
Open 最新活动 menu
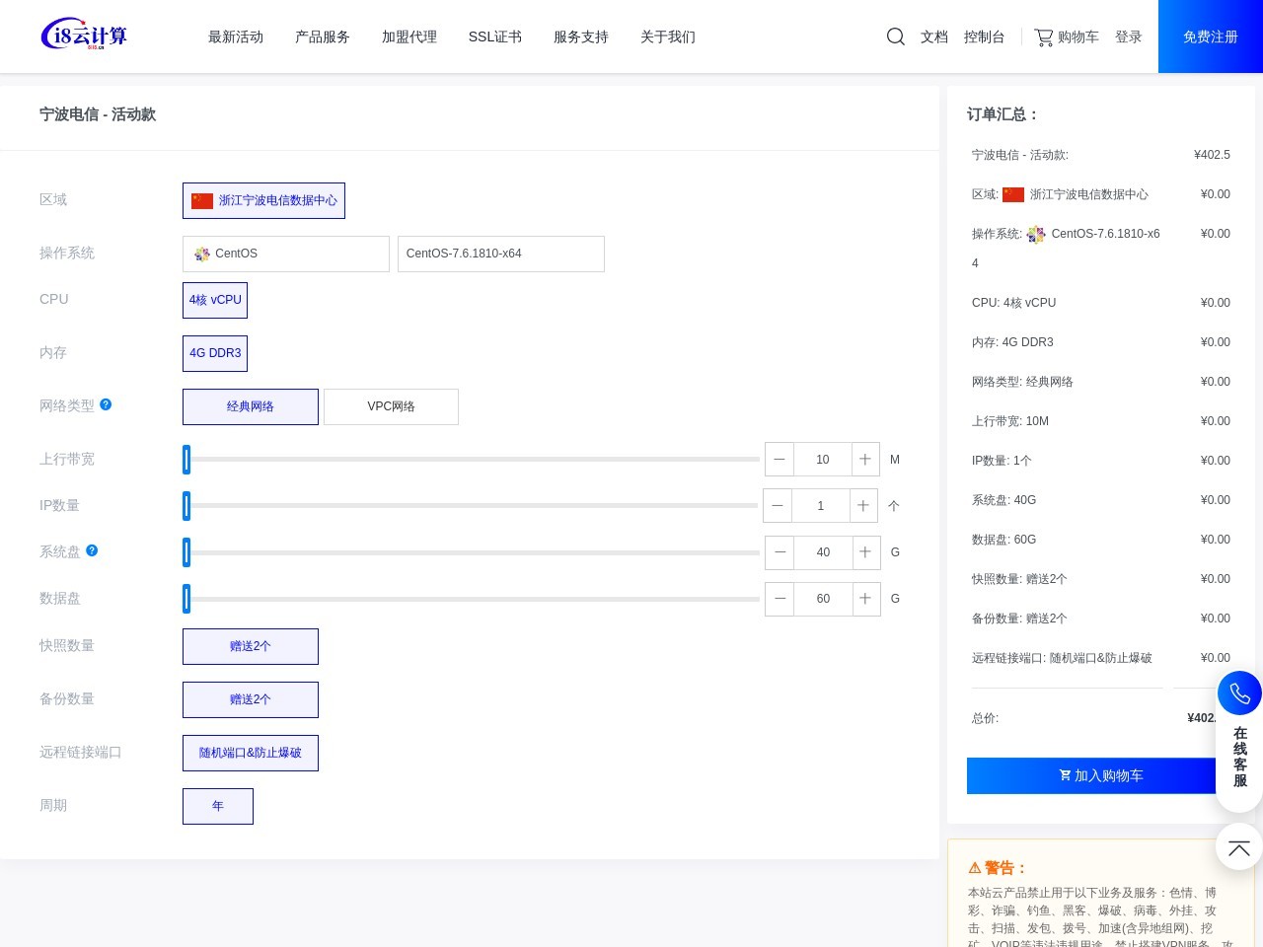point(236,36)
